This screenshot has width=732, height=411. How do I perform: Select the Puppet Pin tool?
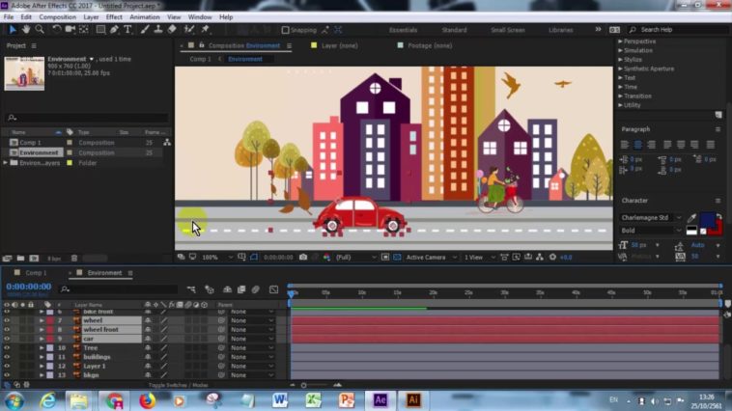(206, 30)
